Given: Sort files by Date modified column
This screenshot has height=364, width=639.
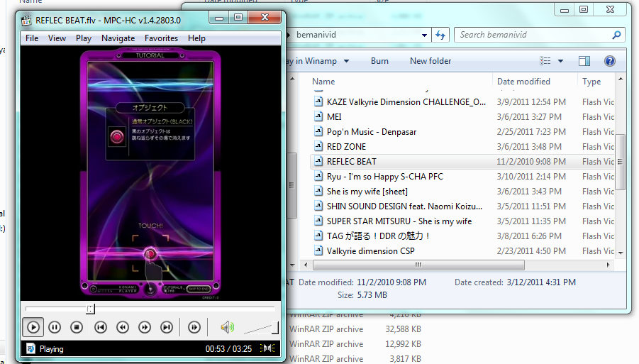Looking at the screenshot, I should click(x=523, y=82).
